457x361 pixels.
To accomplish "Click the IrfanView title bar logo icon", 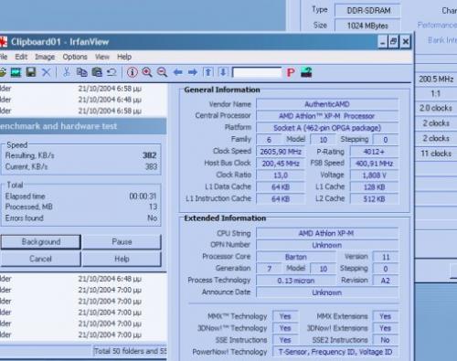I will 3,42.
